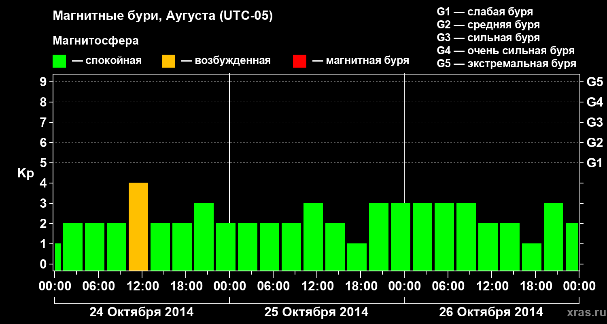Viewport: 607px width, 324px height.
Task: Click '18:00' tick above 26 Октября 2014
Action: click(535, 286)
